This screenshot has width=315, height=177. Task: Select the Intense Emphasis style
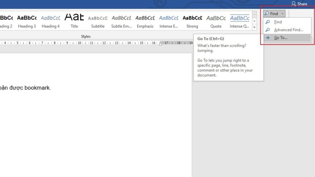click(169, 22)
